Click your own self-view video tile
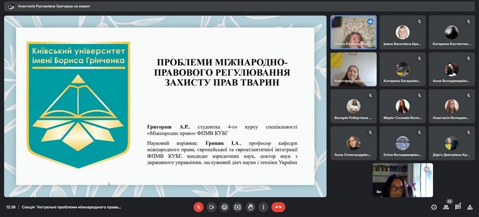 (x=402, y=180)
